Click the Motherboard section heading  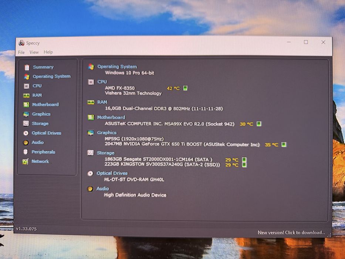click(x=111, y=117)
